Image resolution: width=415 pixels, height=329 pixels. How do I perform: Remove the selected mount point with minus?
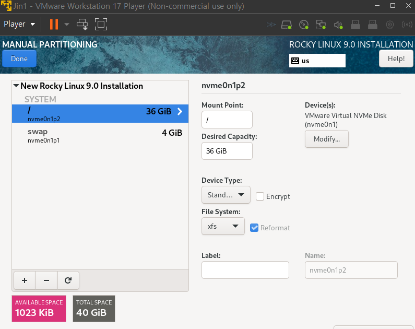[46, 280]
